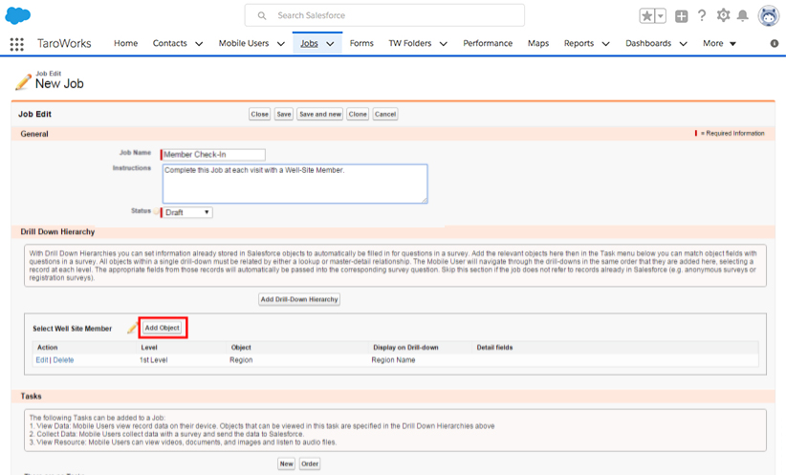Screen dimensions: 786x475
Task: Open the More navigation dropdown
Action: (x=719, y=44)
